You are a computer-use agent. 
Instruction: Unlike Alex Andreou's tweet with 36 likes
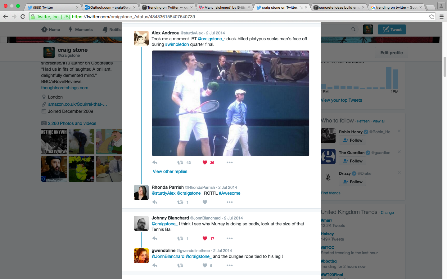[205, 162]
